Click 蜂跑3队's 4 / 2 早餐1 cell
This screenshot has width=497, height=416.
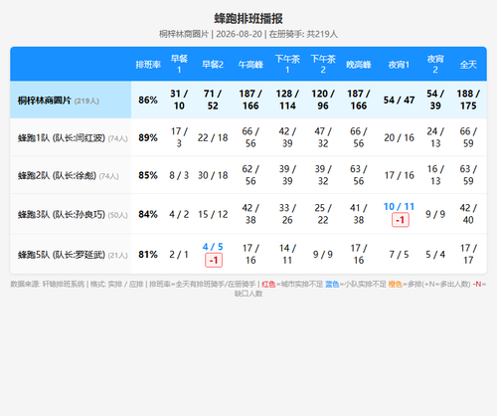(x=179, y=214)
